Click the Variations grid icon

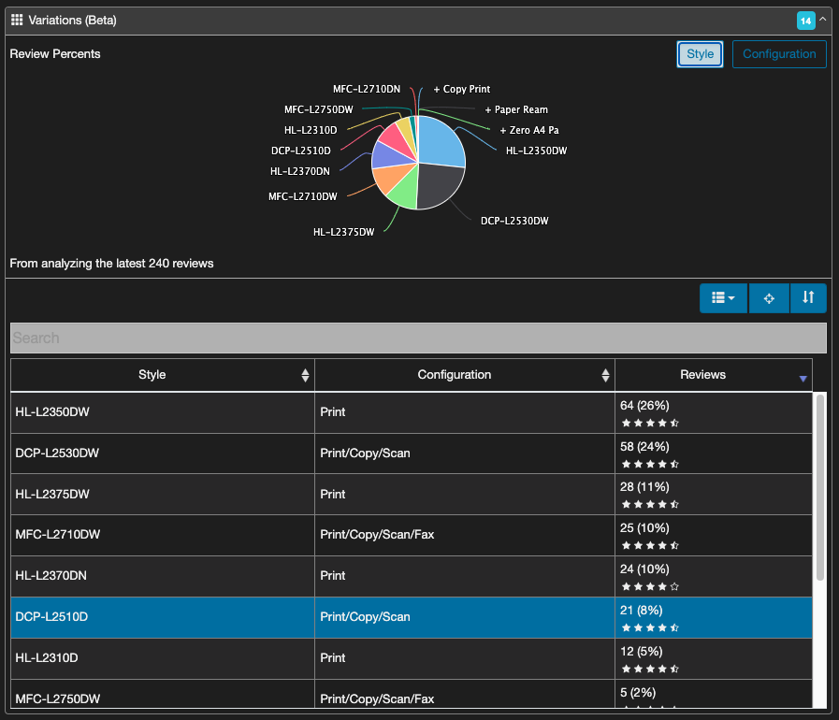coord(17,20)
